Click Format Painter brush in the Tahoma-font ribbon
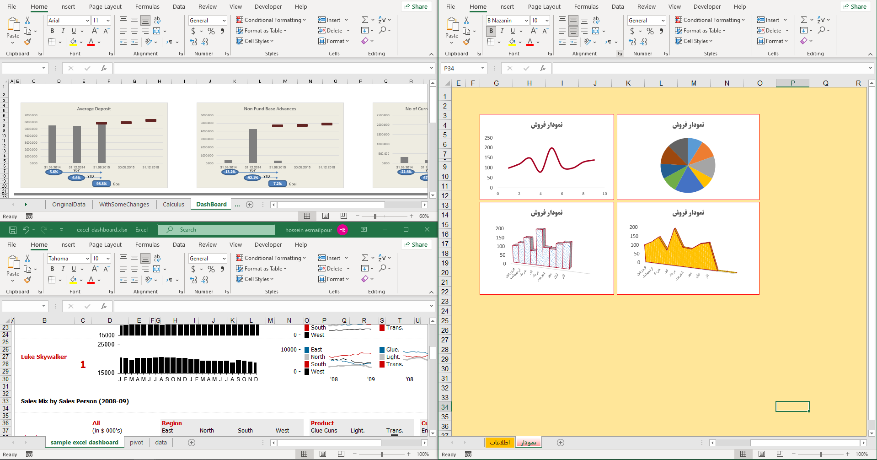 (28, 280)
